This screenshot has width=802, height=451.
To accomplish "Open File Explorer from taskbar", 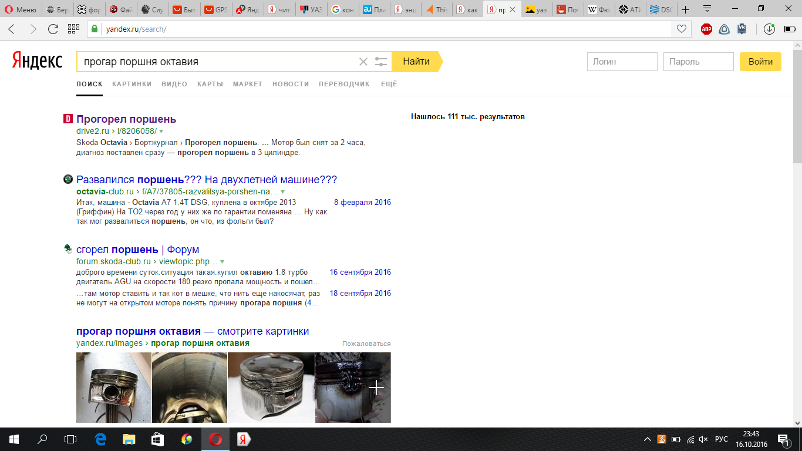I will click(x=129, y=439).
